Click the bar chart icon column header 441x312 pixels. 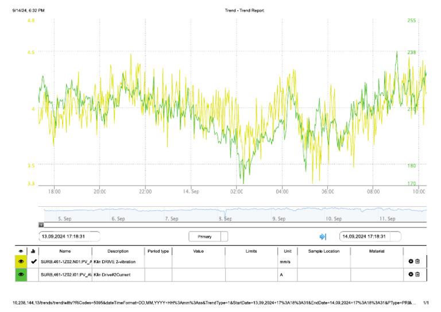click(x=33, y=251)
